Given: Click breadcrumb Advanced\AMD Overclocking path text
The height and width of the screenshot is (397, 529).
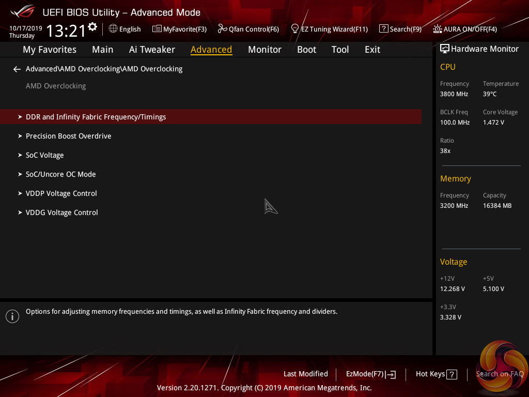Looking at the screenshot, I should click(104, 69).
